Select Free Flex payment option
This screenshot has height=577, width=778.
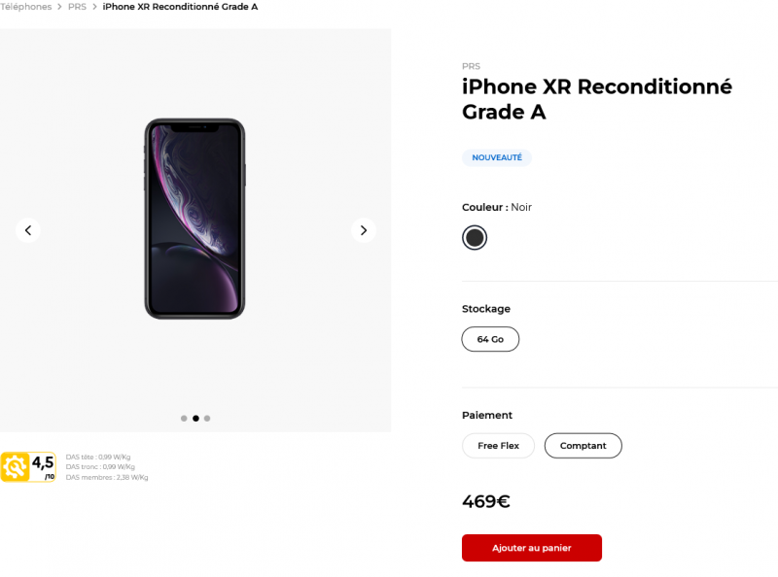(x=498, y=446)
